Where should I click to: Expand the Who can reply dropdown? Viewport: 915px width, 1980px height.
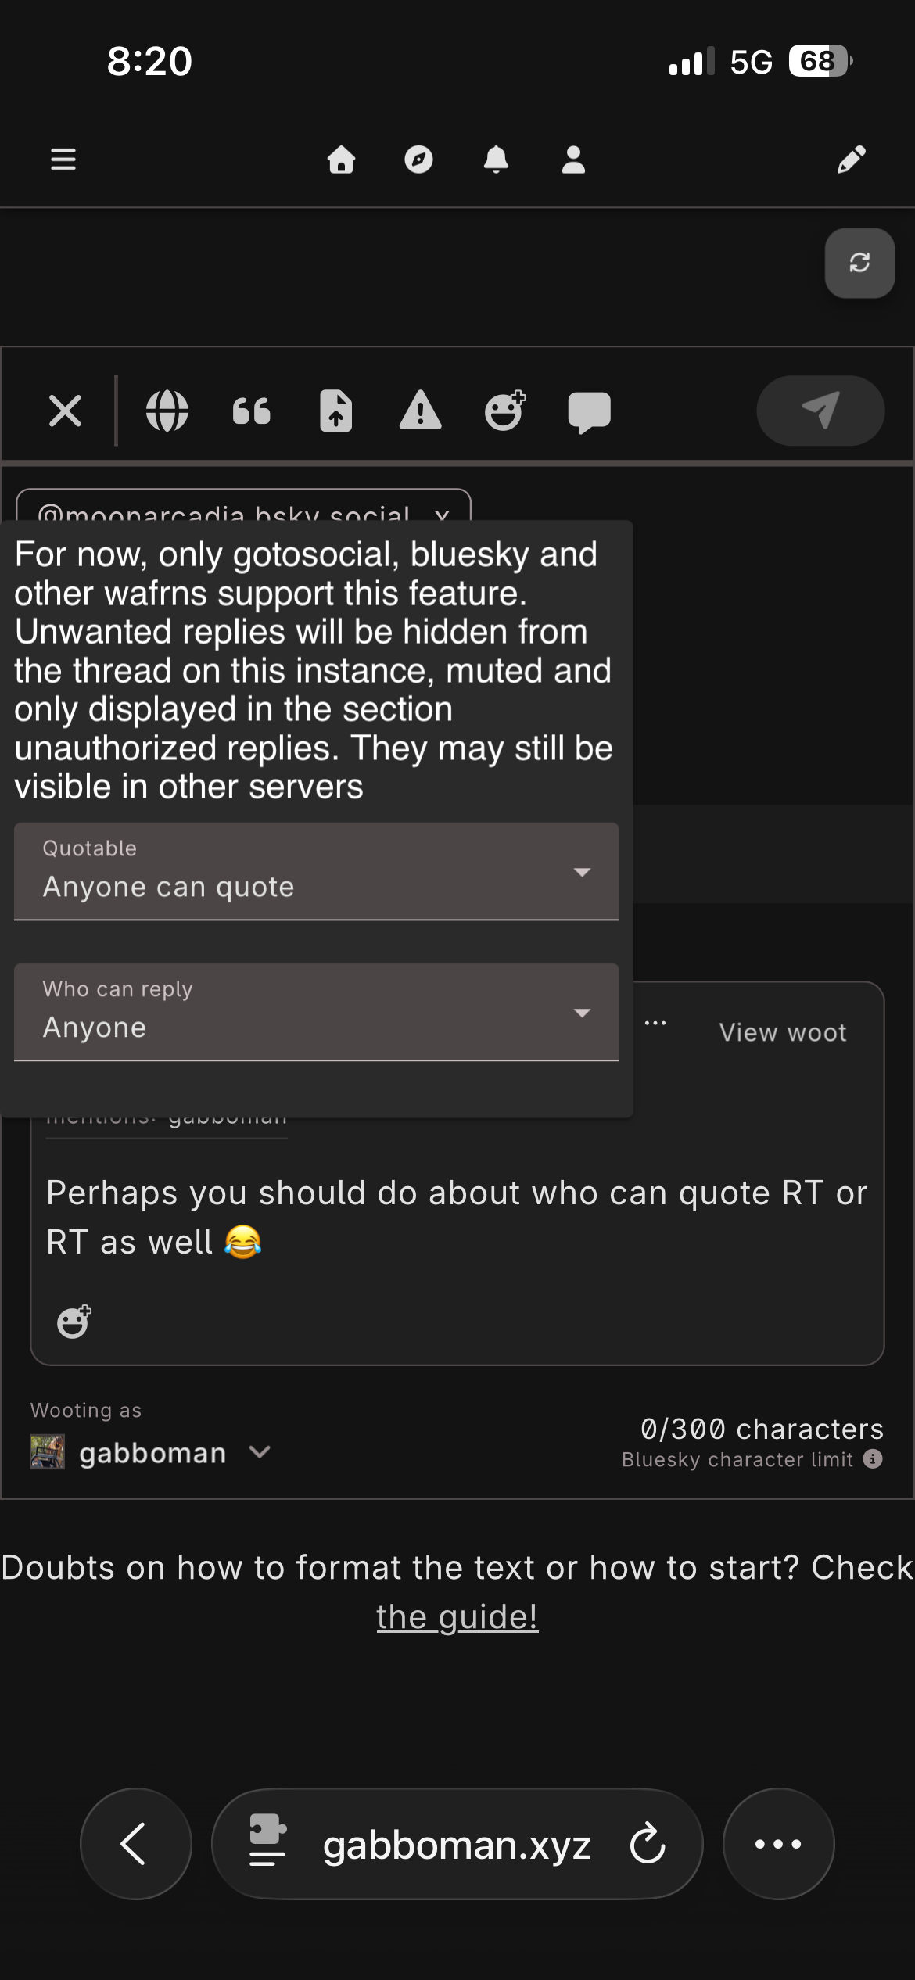click(x=316, y=1012)
